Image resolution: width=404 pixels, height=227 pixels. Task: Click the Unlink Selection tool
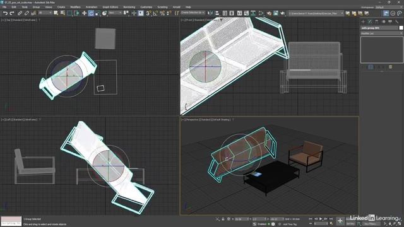(x=27, y=13)
